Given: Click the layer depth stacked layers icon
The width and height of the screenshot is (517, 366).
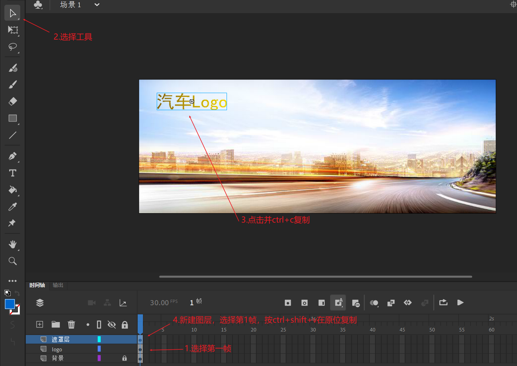Looking at the screenshot, I should [40, 303].
